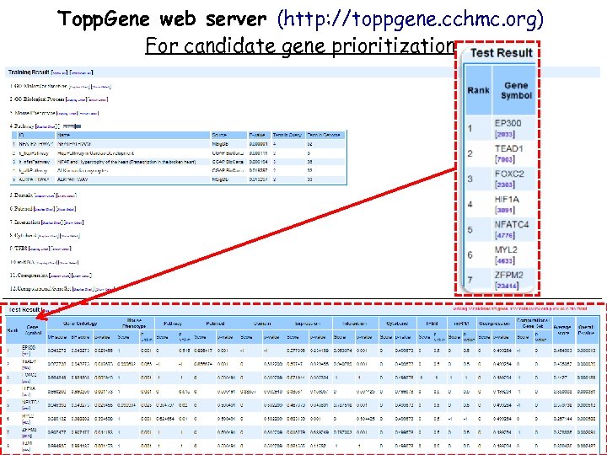This screenshot has height=455, width=607.
Task: Open first bracketed link beside 'Computational Gene Set'
Action: click(83, 289)
